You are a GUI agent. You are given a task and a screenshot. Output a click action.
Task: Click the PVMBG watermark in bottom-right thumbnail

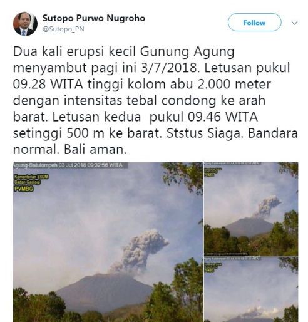tap(209, 271)
